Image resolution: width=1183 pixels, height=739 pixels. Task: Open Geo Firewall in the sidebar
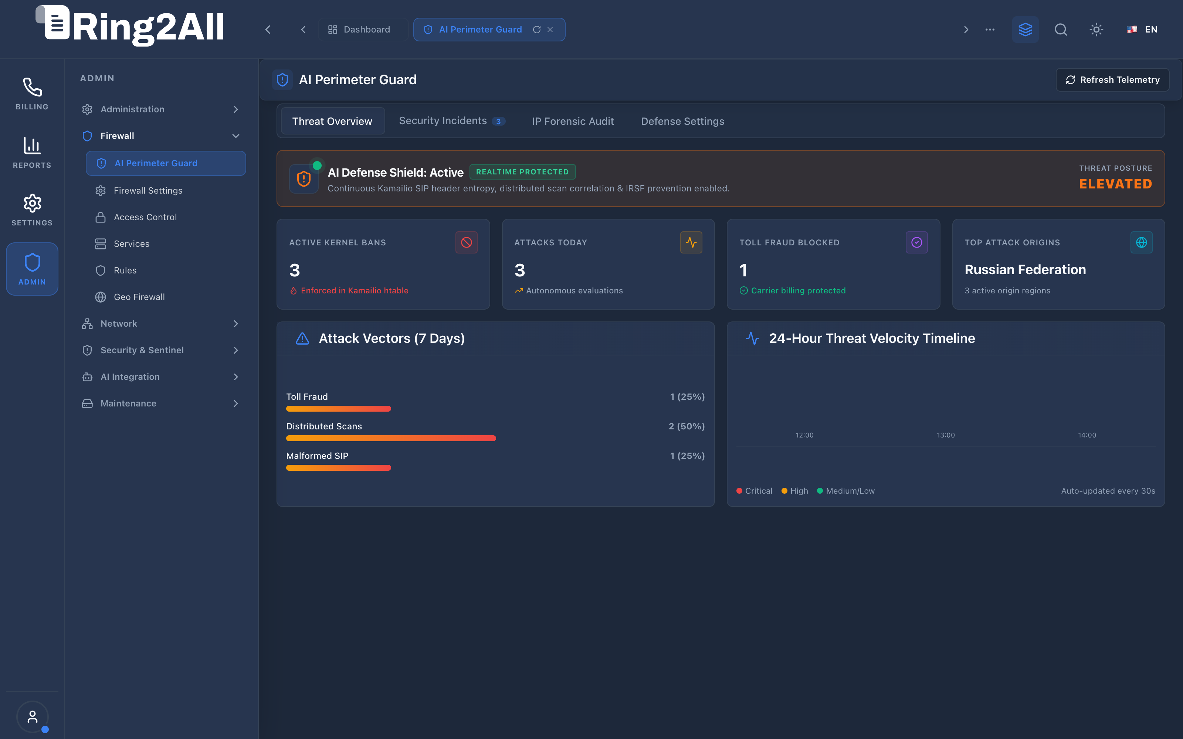(x=166, y=297)
